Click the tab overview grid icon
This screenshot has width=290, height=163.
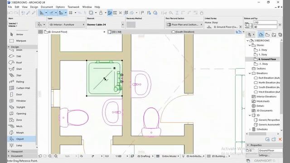coord(40,32)
